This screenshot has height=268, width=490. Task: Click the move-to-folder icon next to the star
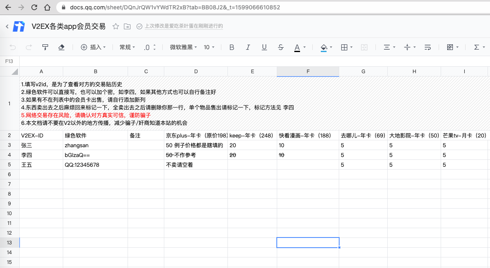(128, 26)
